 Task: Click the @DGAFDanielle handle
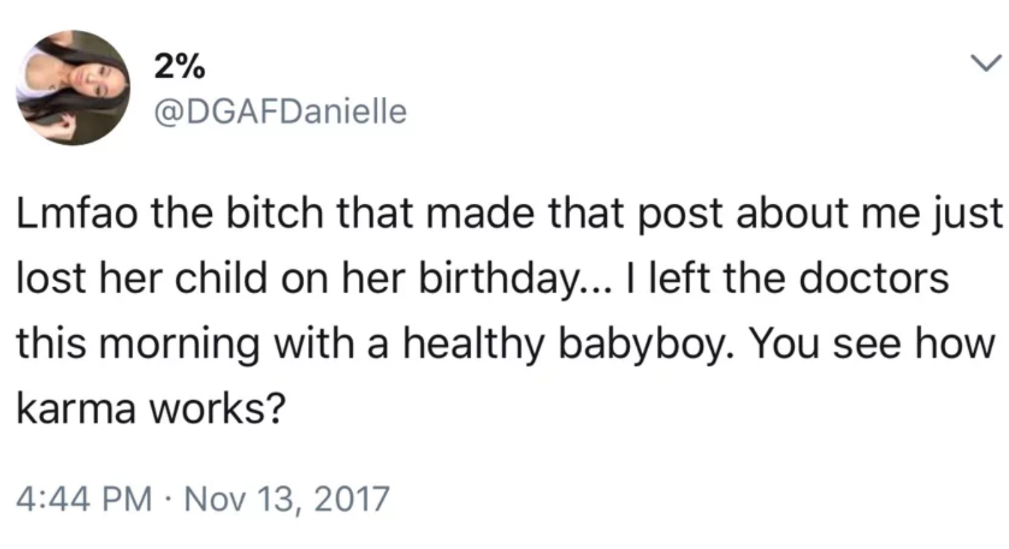click(280, 111)
